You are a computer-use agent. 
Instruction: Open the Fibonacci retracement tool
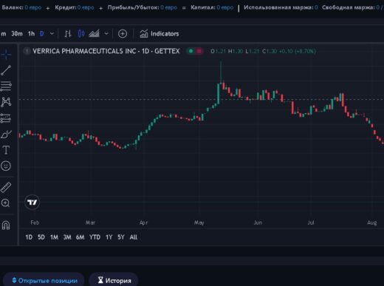(x=6, y=86)
